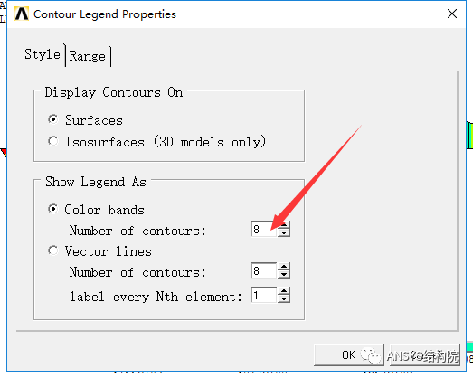Click the ANSYS logo icon in title bar
Image resolution: width=473 pixels, height=378 pixels.
pos(22,14)
